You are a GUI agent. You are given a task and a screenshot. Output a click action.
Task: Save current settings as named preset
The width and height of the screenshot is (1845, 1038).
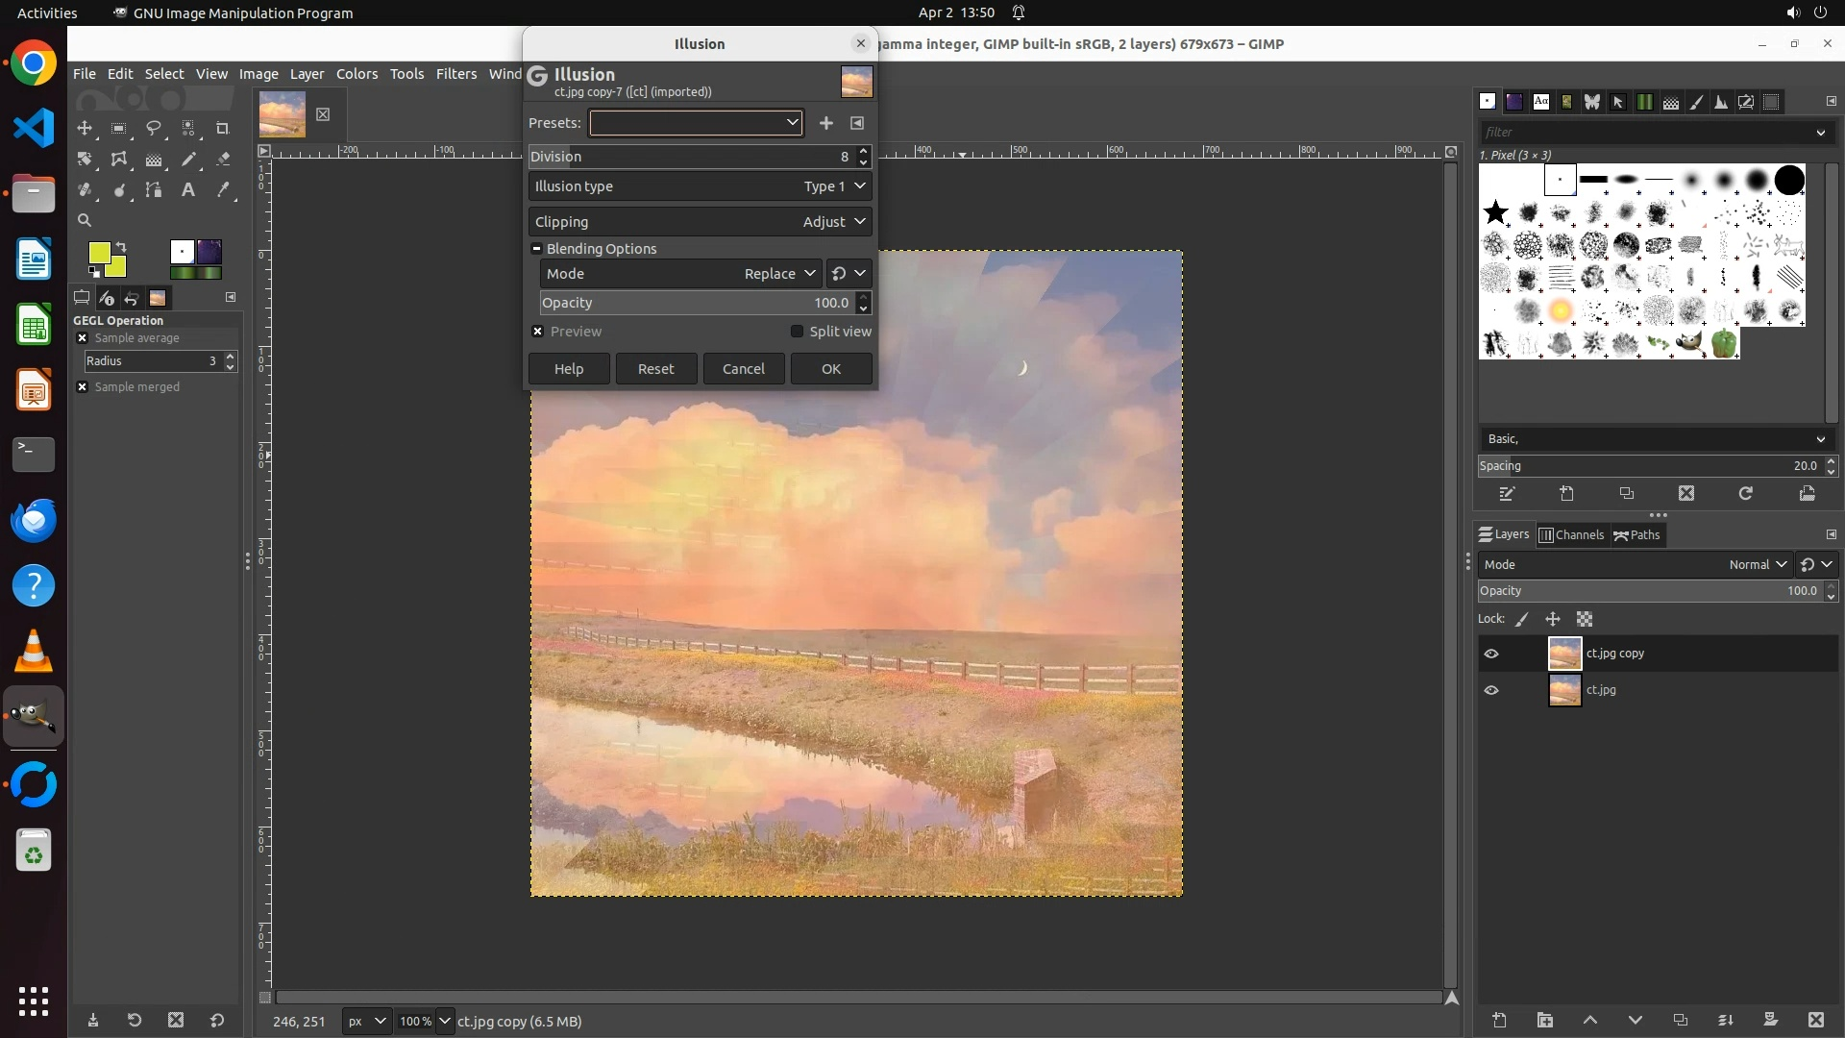pyautogui.click(x=825, y=123)
